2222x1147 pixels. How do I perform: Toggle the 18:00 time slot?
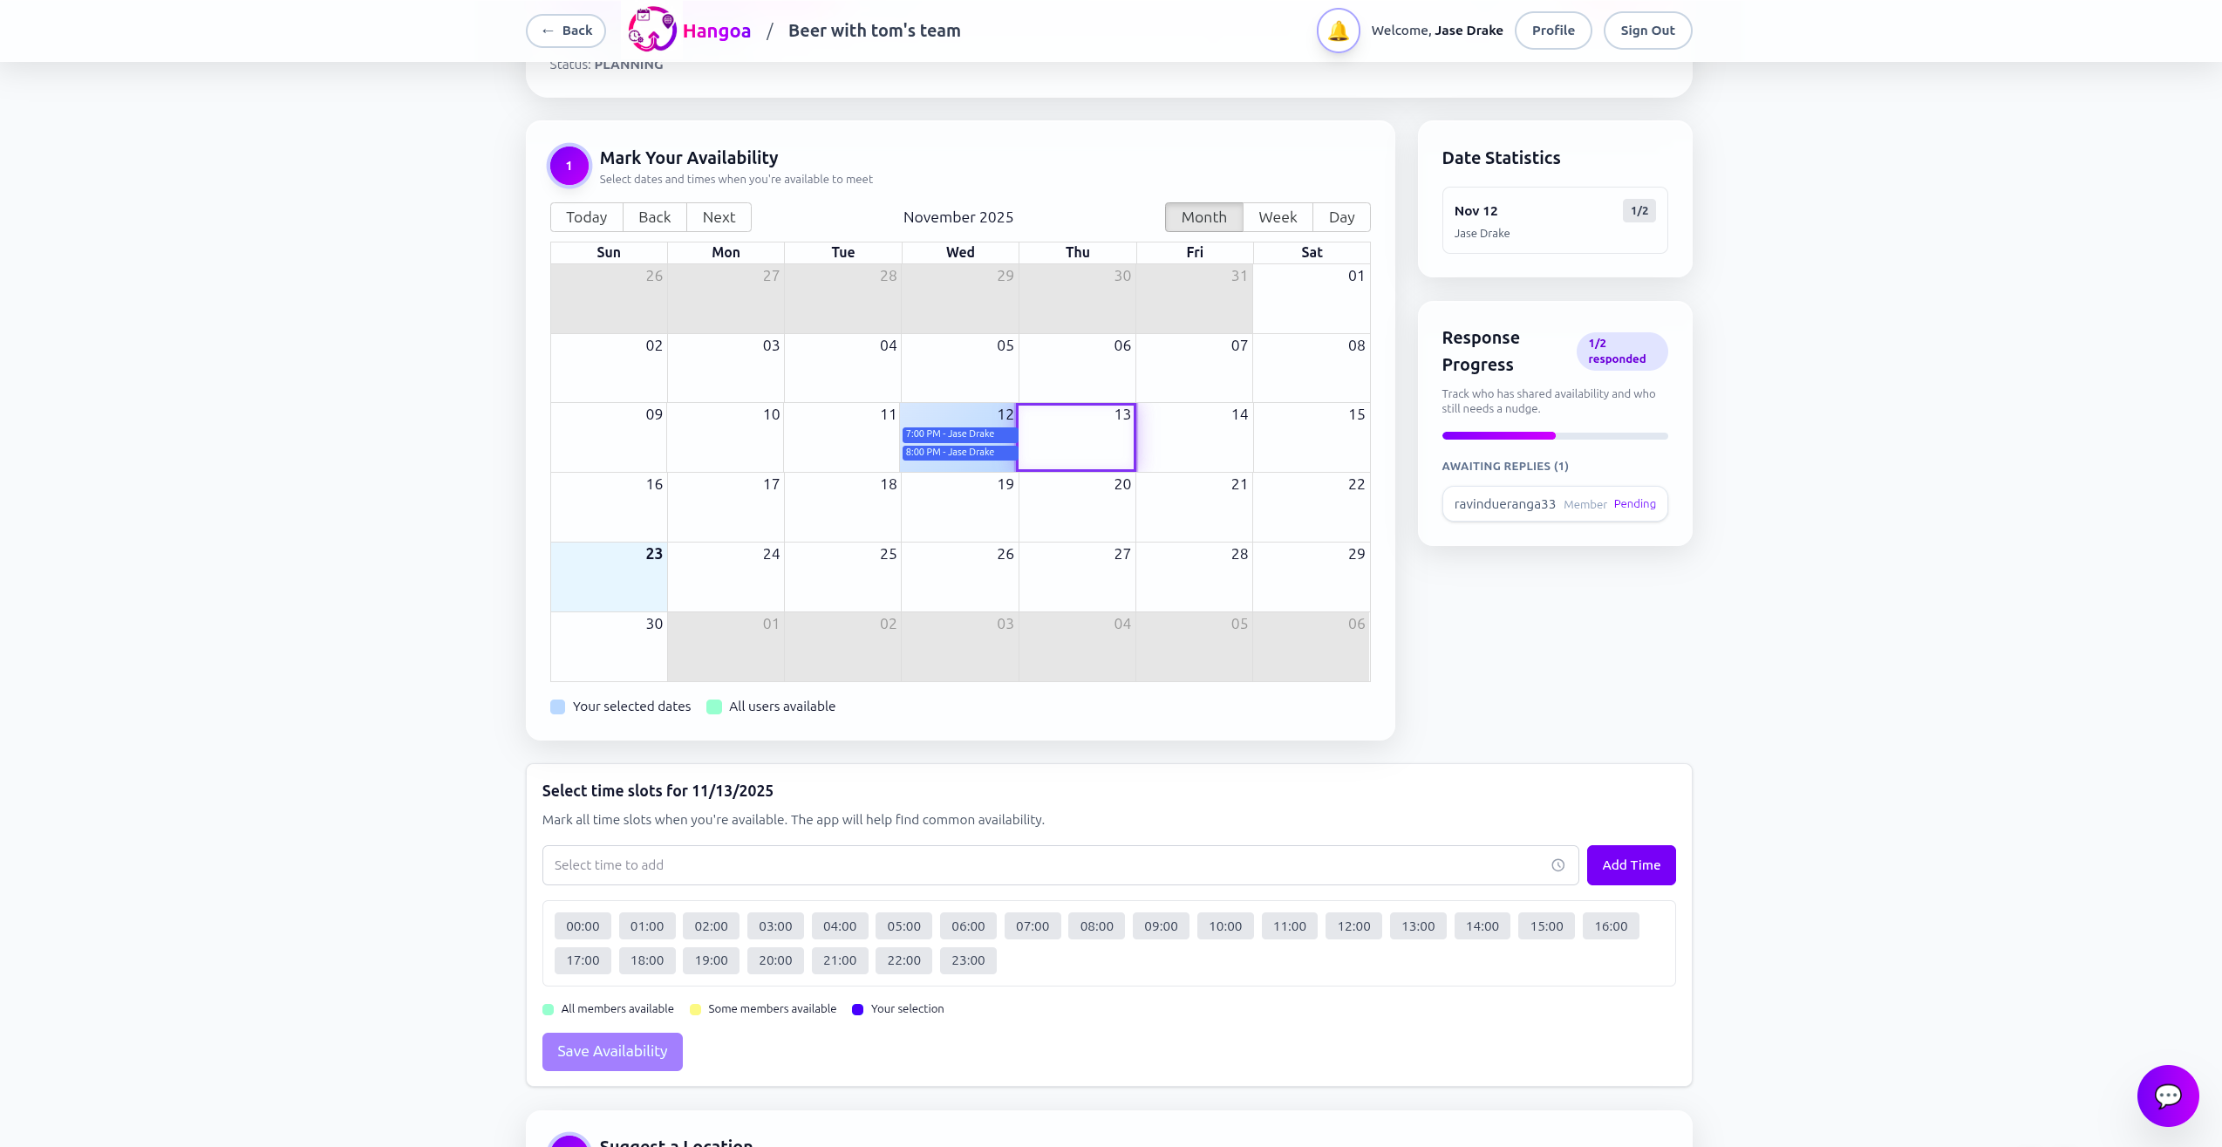tap(647, 960)
